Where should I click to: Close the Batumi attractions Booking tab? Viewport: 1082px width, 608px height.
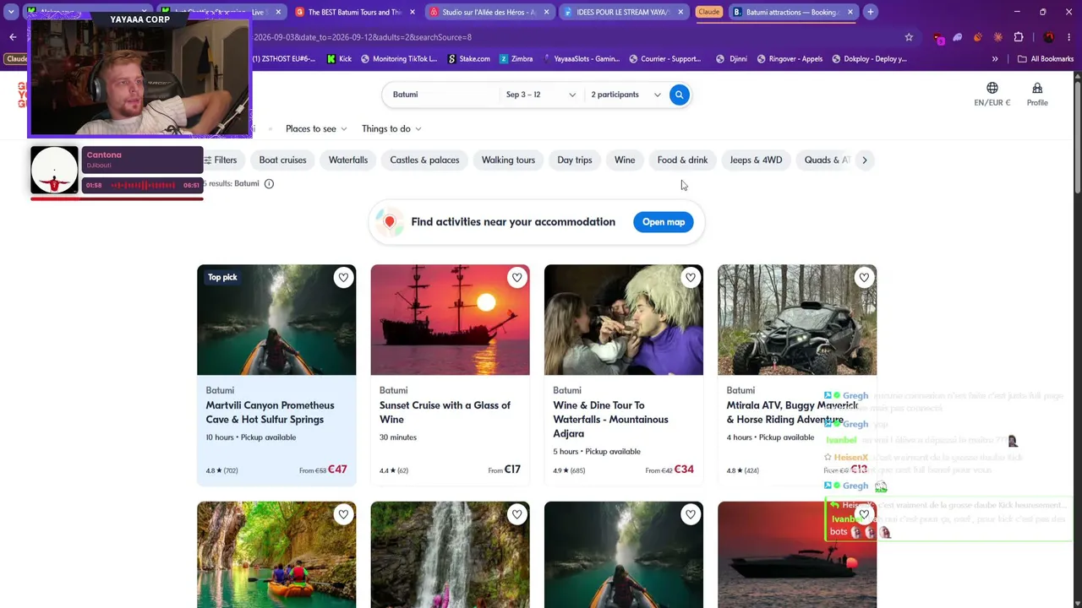pyautogui.click(x=850, y=12)
